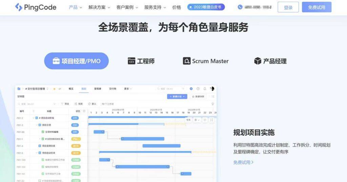This screenshot has height=182, width=347.
Task: Switch to the 规划 tab
Action: click(84, 89)
